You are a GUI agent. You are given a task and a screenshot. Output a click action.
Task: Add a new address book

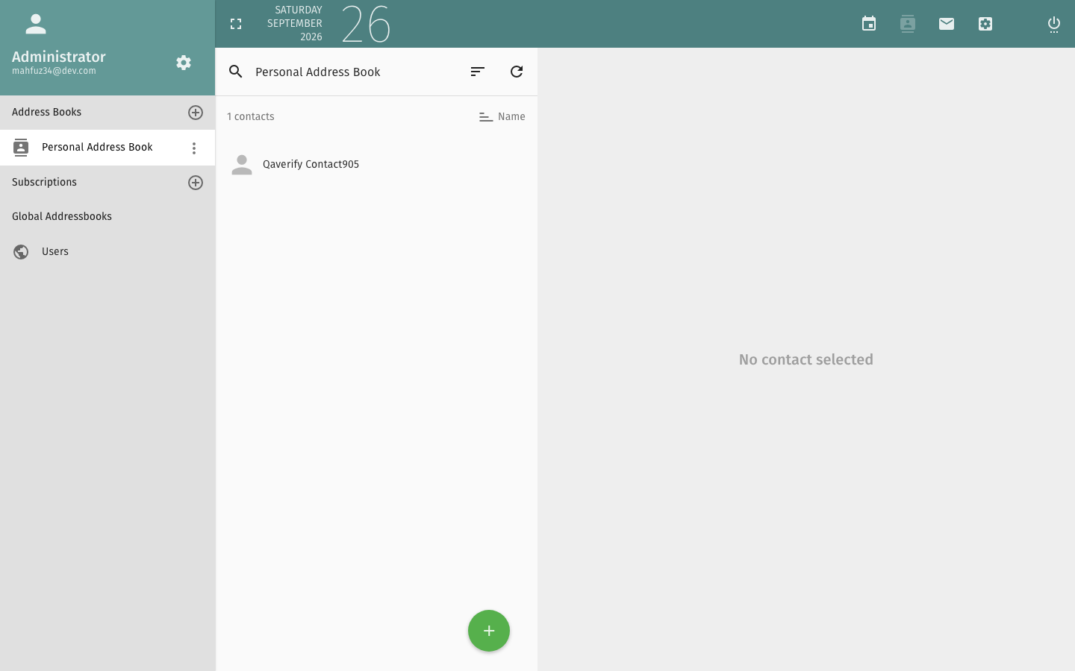coord(196,113)
